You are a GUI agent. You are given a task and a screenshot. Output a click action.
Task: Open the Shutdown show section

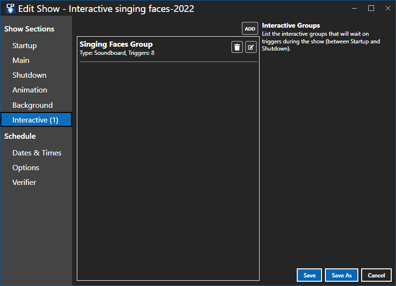point(29,75)
